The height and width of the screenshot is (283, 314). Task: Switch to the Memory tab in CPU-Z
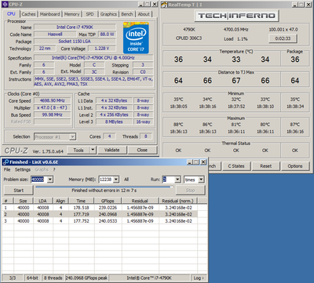coord(71,14)
